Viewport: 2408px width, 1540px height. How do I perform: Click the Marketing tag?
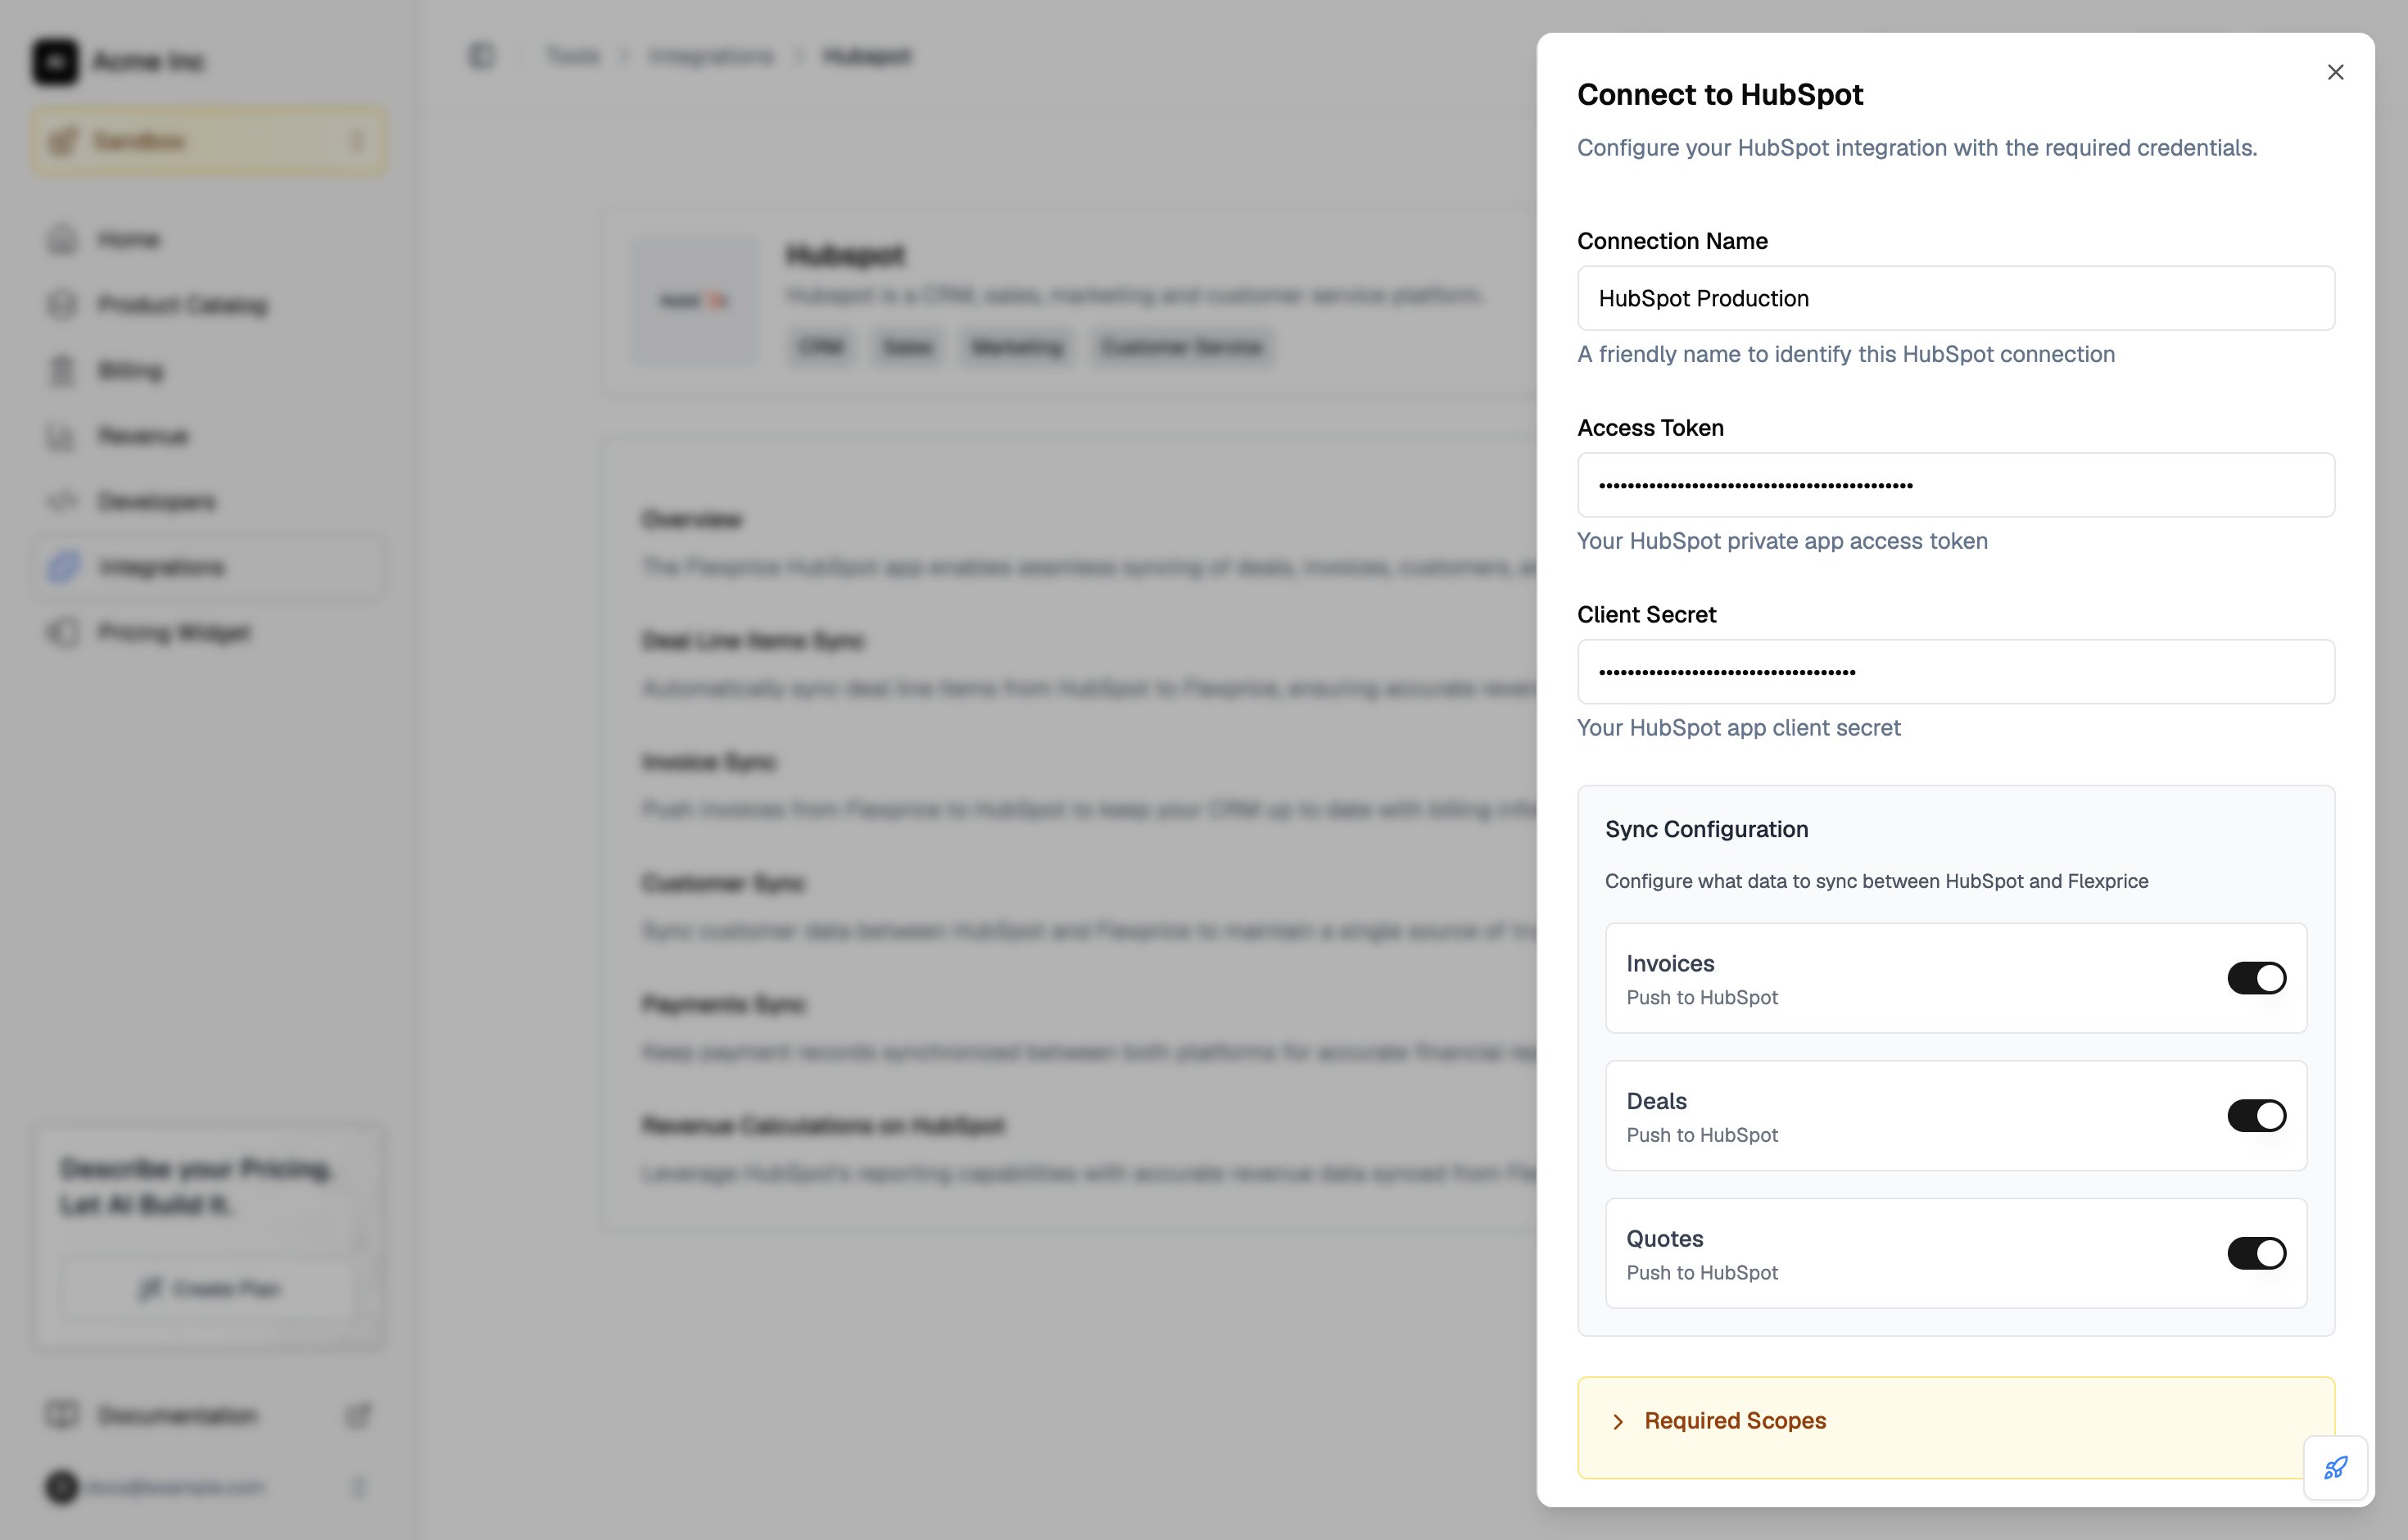coord(1016,347)
